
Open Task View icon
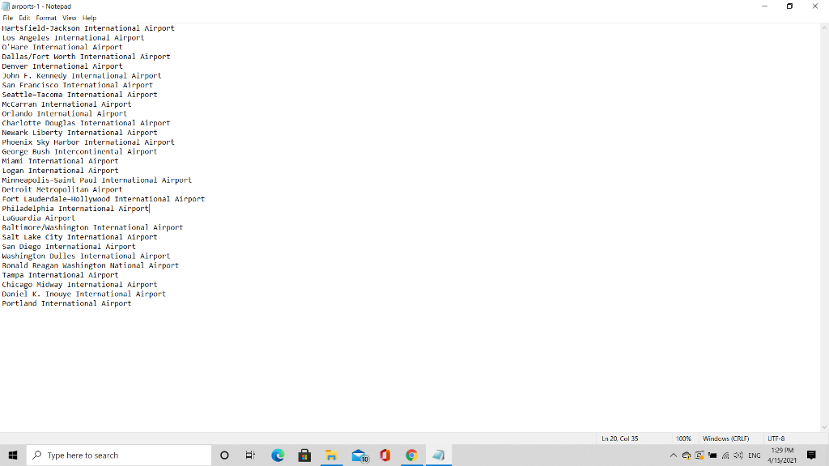[x=250, y=455]
